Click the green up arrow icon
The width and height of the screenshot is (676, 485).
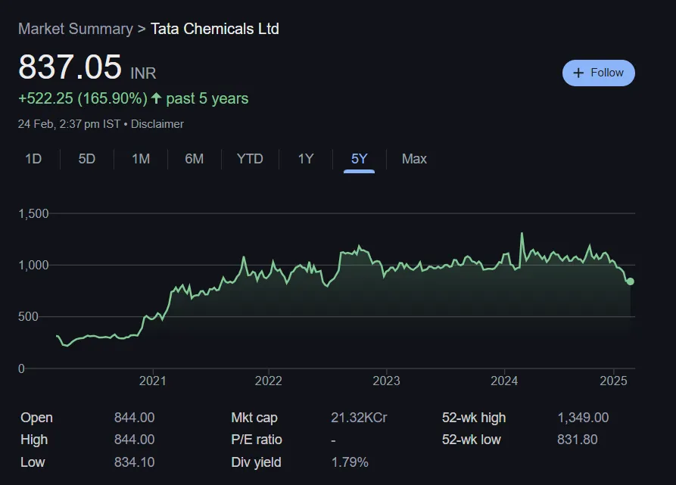click(x=156, y=98)
